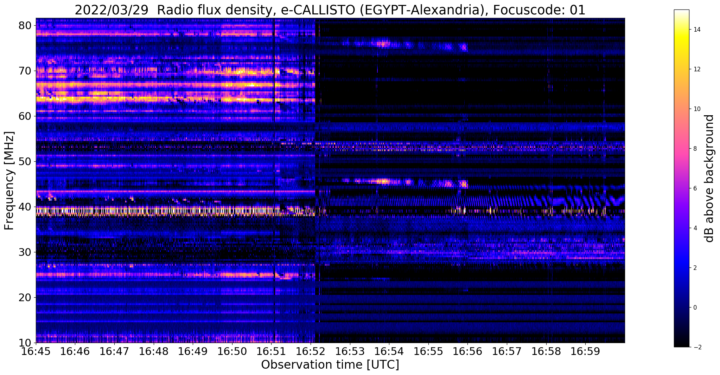Click the 'dB above background' colorbar label
The height and width of the screenshot is (375, 720).
click(709, 178)
